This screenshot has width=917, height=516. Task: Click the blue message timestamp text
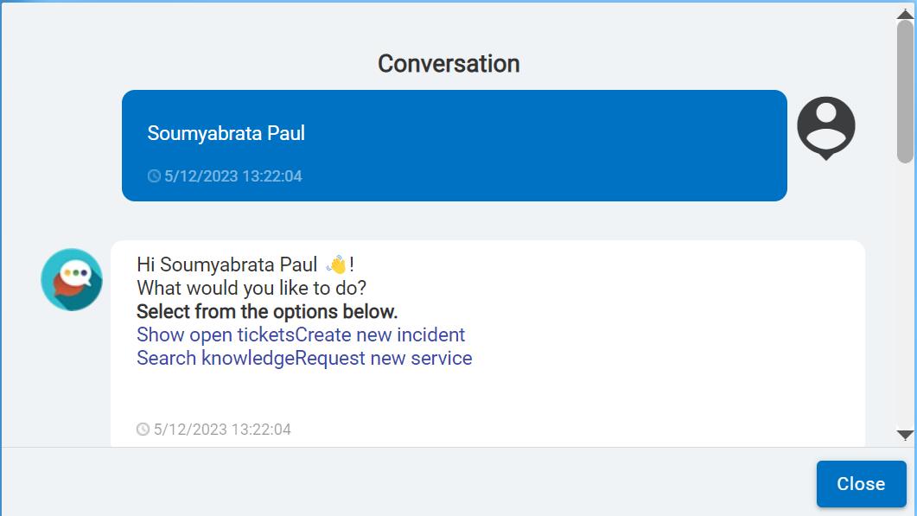click(x=233, y=176)
